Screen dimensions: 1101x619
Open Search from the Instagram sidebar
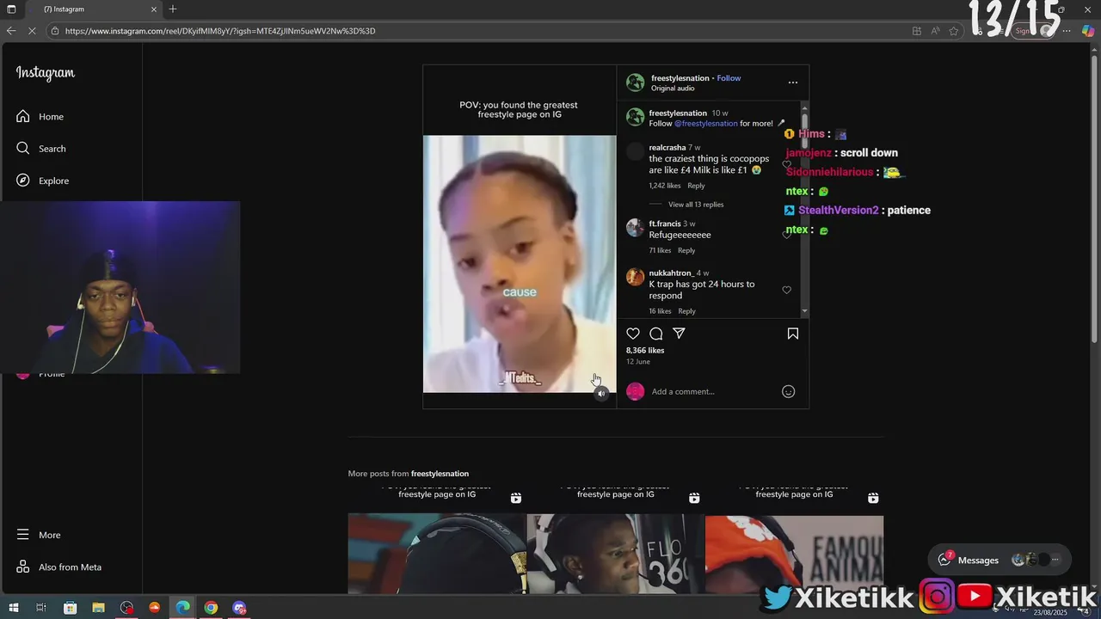[40, 148]
